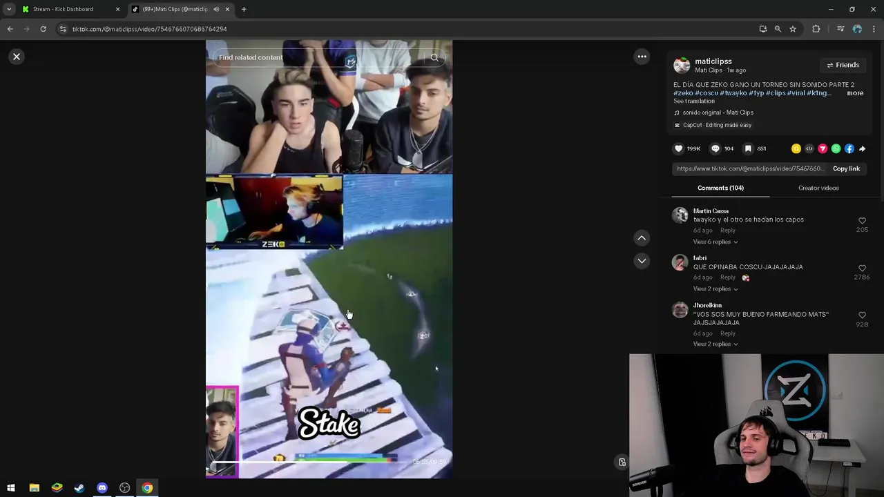The image size is (884, 497).
Task: Click the video URL link field
Action: [x=750, y=168]
